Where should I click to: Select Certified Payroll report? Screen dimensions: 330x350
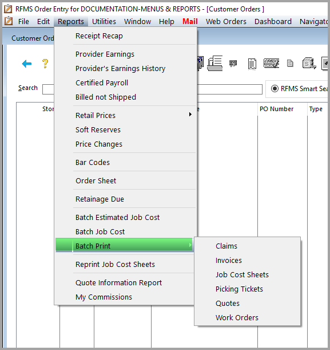pos(126,83)
